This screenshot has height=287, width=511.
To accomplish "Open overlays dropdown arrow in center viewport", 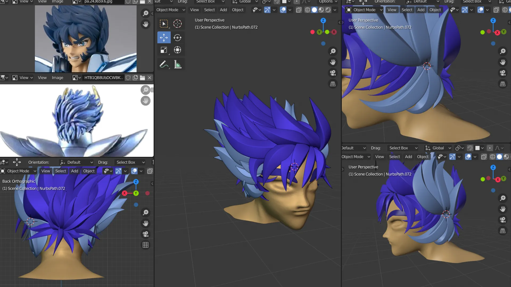I will pos(290,10).
